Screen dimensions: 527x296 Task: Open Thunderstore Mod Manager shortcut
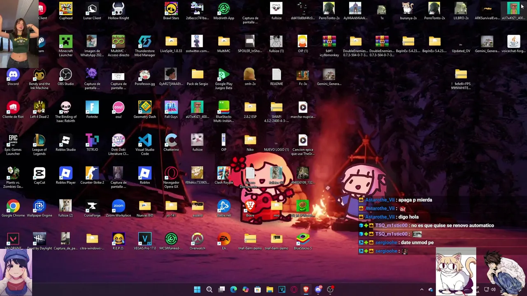pyautogui.click(x=145, y=46)
